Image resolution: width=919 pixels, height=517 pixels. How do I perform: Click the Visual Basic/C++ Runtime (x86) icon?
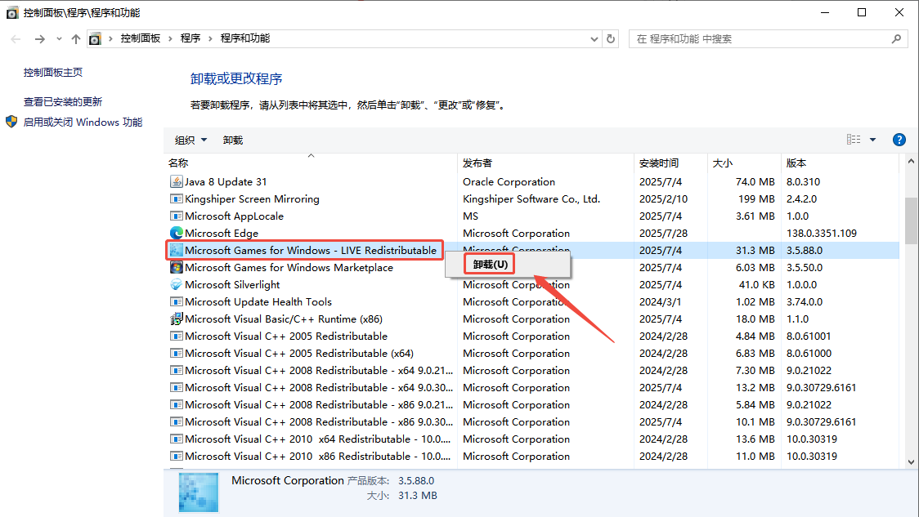176,319
